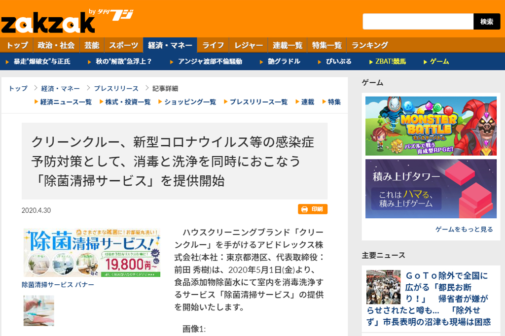Open the ゲーム link in blue bar
The image size is (505, 336).
[439, 62]
